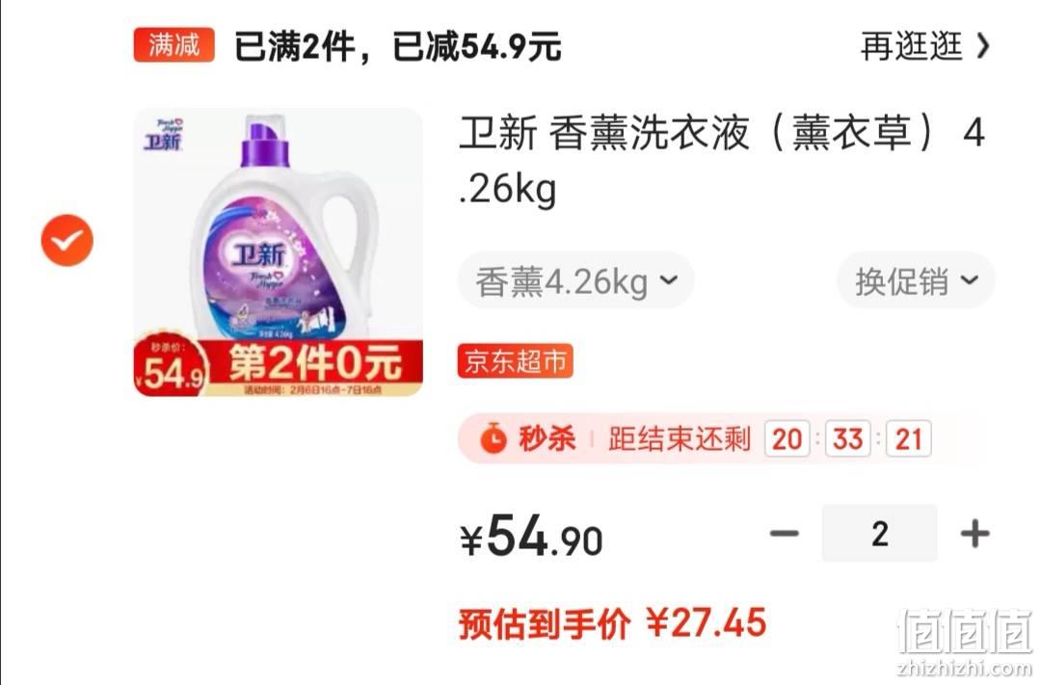The height and width of the screenshot is (685, 1041).
Task: Click the quantity field showing 2
Action: click(x=880, y=533)
